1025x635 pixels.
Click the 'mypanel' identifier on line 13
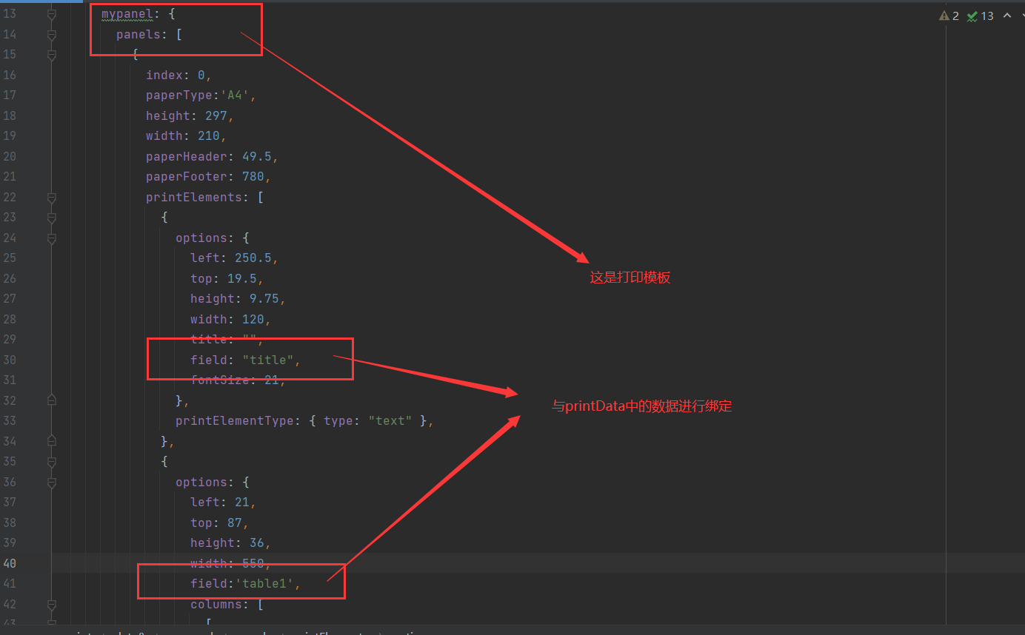(x=127, y=14)
